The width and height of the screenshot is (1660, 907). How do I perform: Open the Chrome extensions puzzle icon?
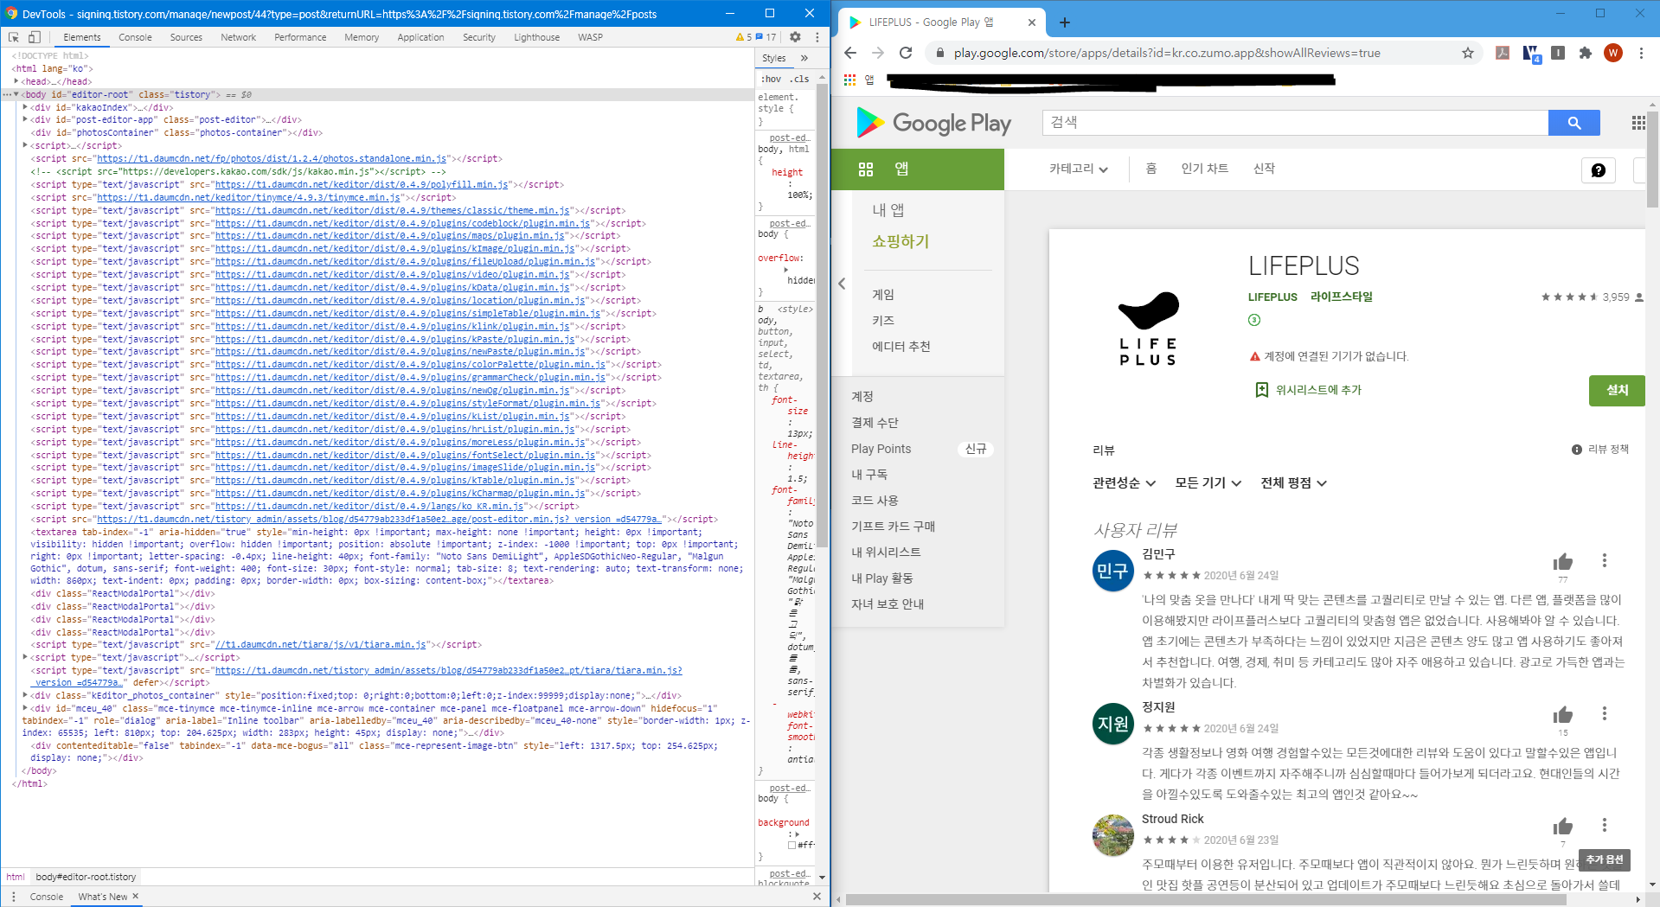[1585, 53]
